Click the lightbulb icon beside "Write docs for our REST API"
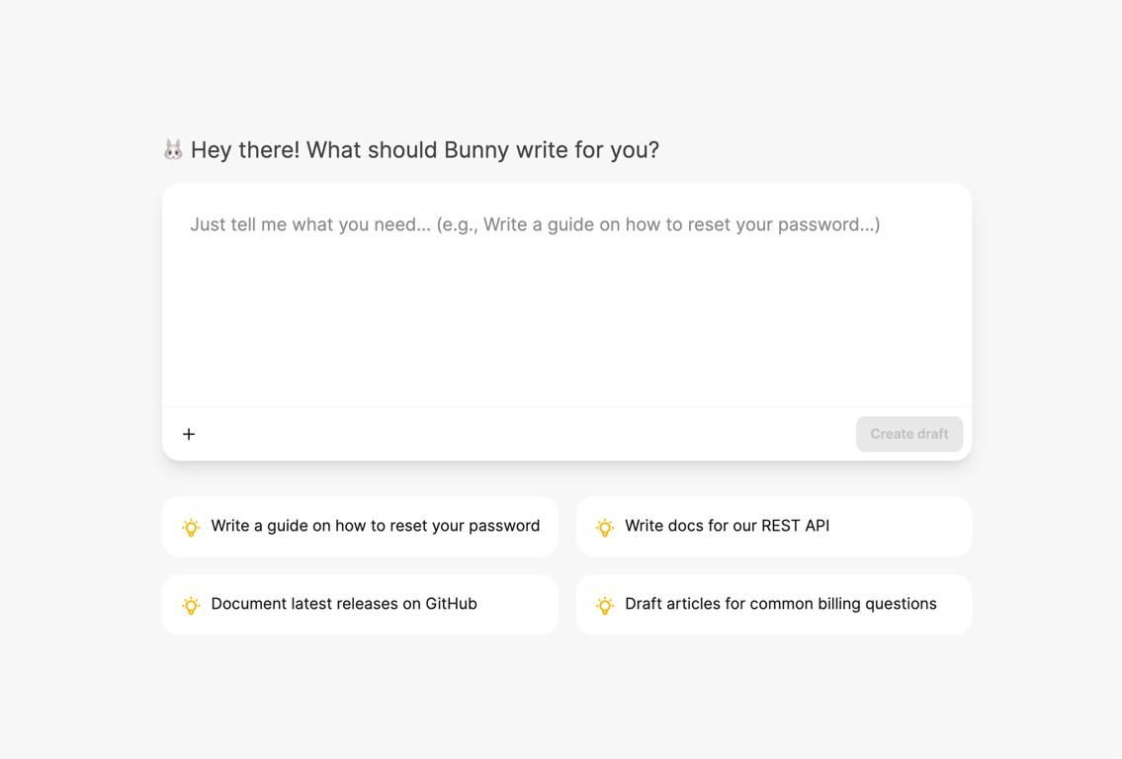 tap(605, 527)
